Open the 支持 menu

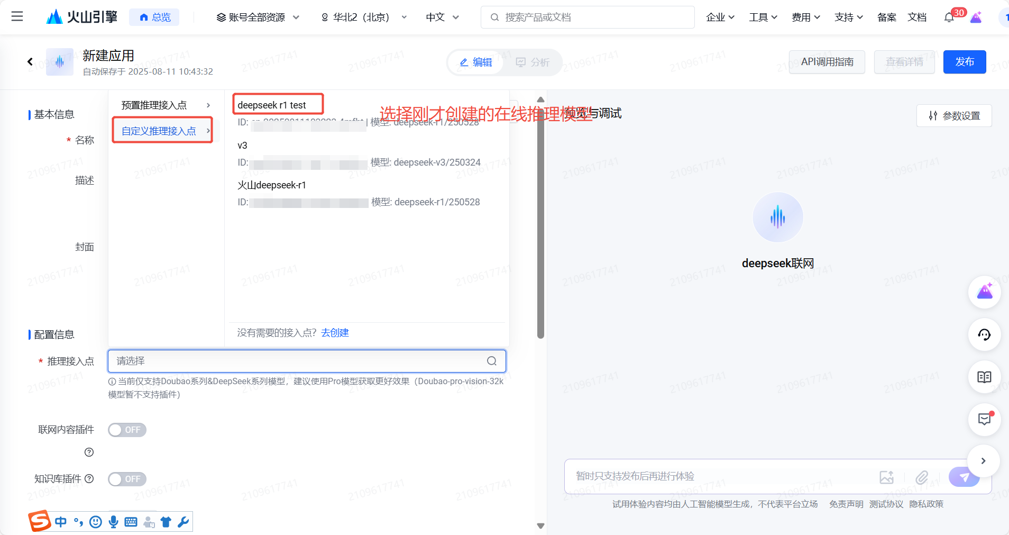click(x=848, y=17)
